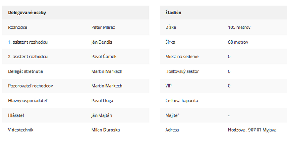Select the 105 metrov length value
The image size is (287, 150).
coord(239,27)
